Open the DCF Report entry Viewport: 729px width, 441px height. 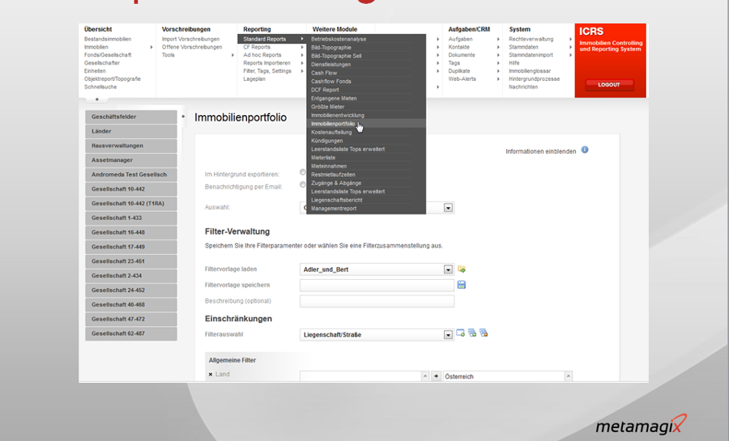point(325,90)
